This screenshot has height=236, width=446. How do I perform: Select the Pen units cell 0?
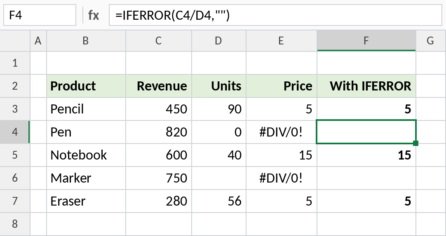(219, 132)
